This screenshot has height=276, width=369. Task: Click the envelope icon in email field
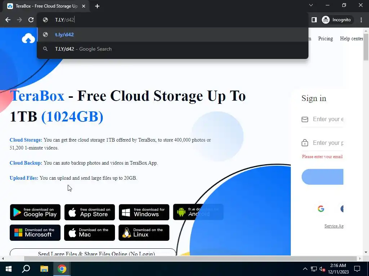click(x=305, y=119)
